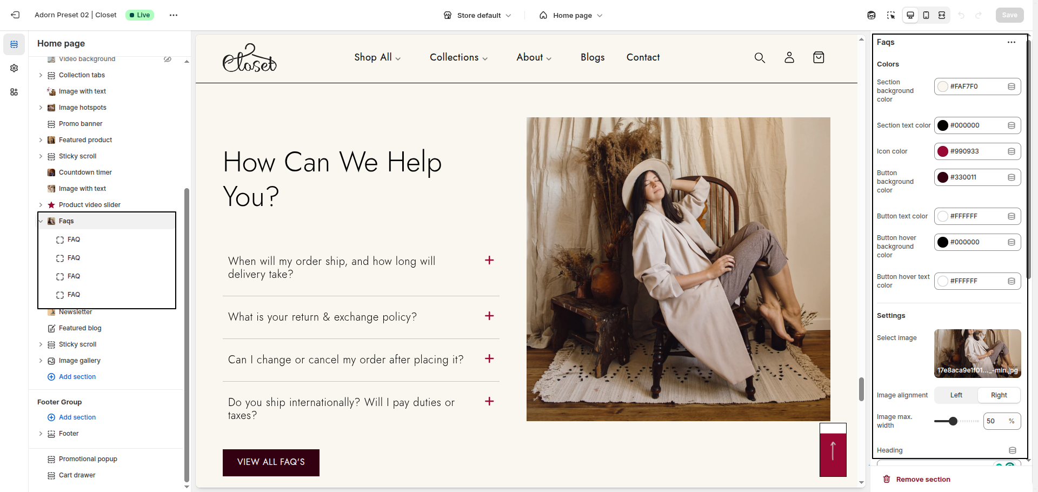Switch to mobile preview
This screenshot has height=492, width=1038.
point(926,15)
